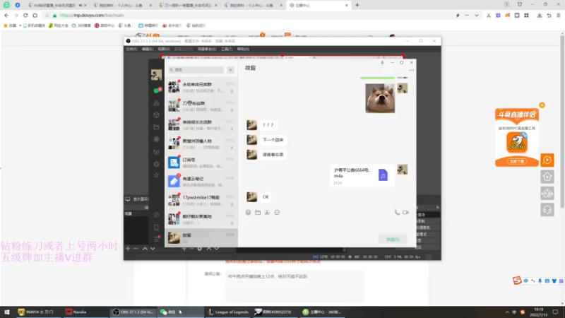This screenshot has height=318, width=565.
Task: Click the plus button beside WeChat search
Action: 231,69
